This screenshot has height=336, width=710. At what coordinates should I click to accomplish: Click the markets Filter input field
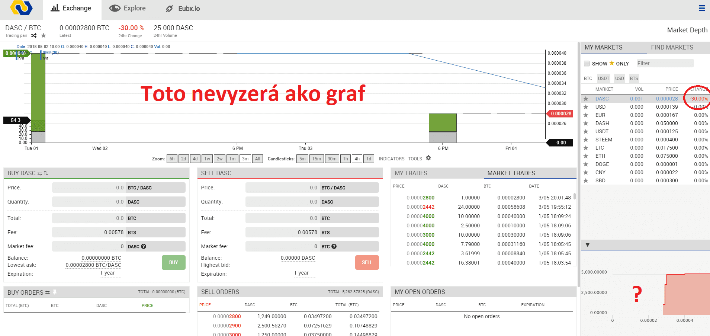click(x=665, y=63)
